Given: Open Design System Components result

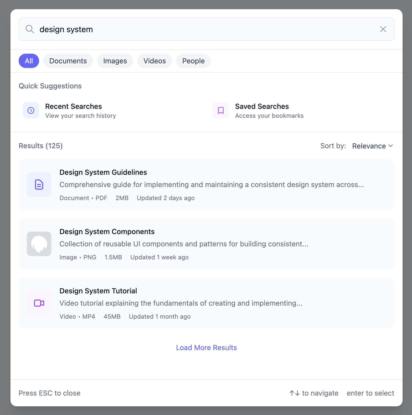Looking at the screenshot, I should tap(206, 244).
